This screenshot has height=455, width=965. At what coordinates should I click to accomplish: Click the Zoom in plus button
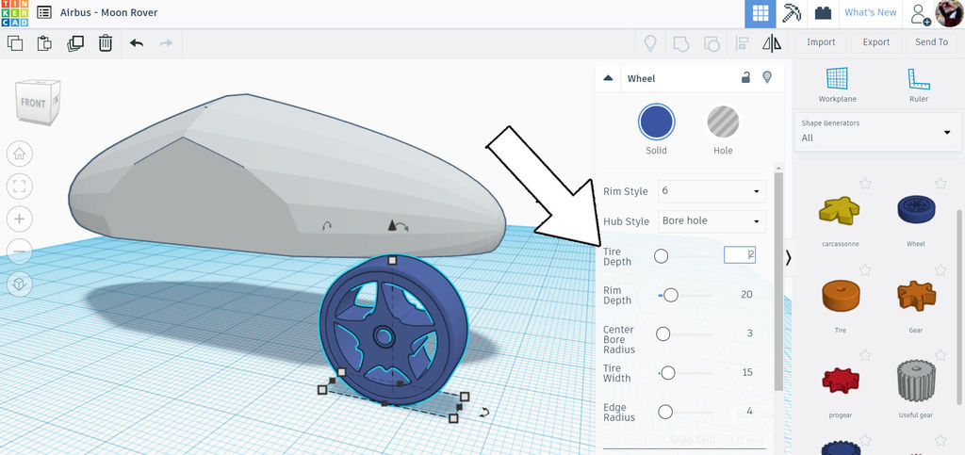coord(19,219)
